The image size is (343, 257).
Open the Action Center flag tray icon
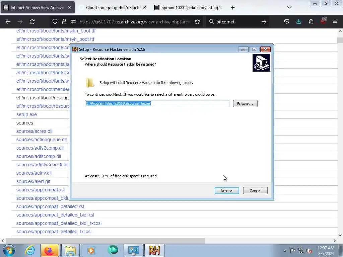pyautogui.click(x=292, y=250)
